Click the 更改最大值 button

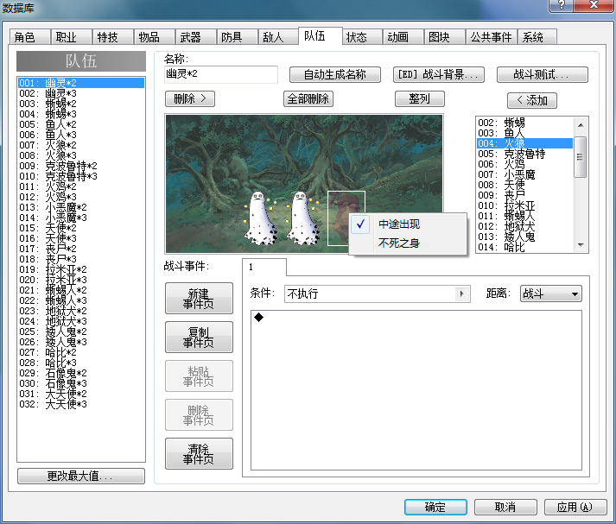[81, 477]
